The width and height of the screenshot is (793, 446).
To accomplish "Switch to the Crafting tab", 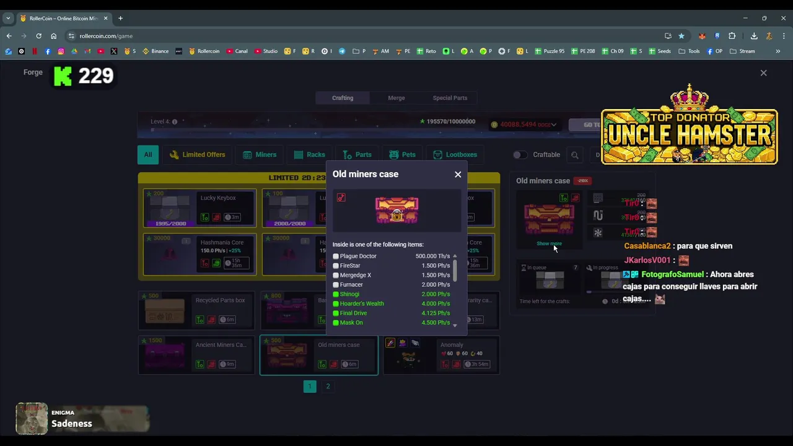I will coord(343,98).
